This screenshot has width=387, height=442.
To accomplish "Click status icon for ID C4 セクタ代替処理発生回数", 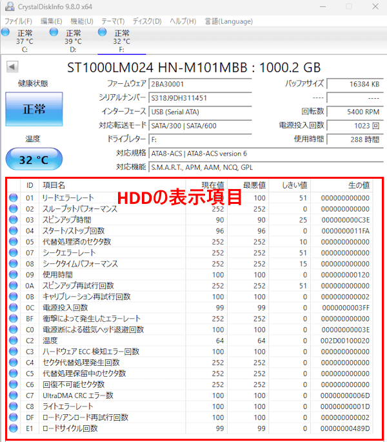I will pos(14,363).
